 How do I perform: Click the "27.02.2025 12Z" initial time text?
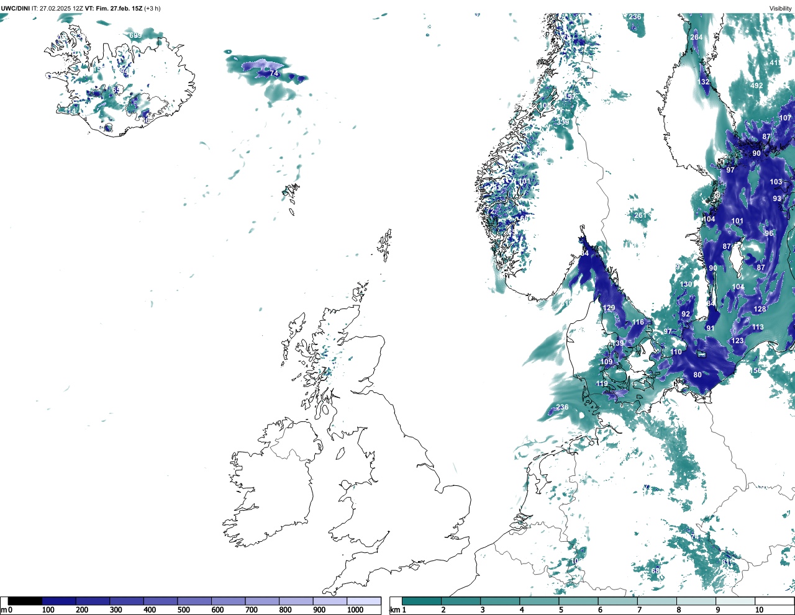[61, 8]
